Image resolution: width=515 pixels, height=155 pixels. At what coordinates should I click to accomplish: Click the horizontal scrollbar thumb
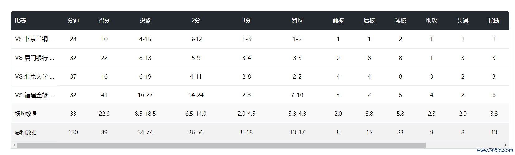[221, 145]
